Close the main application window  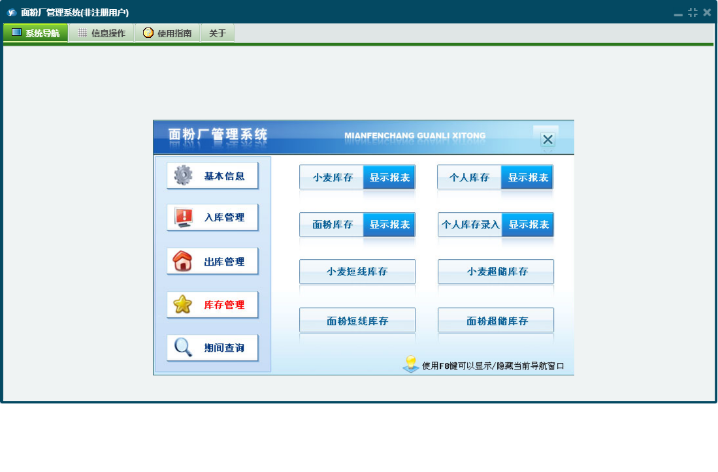pos(707,12)
